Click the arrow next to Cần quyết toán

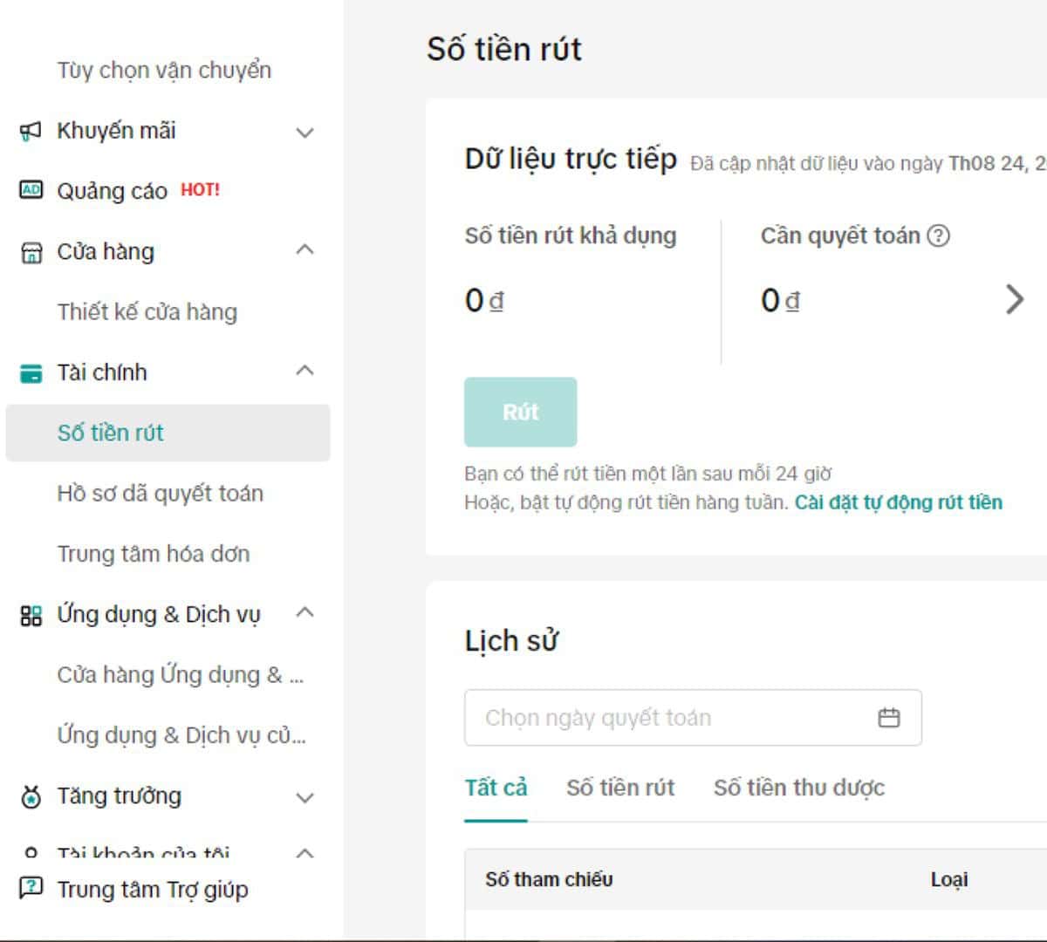click(x=1014, y=299)
